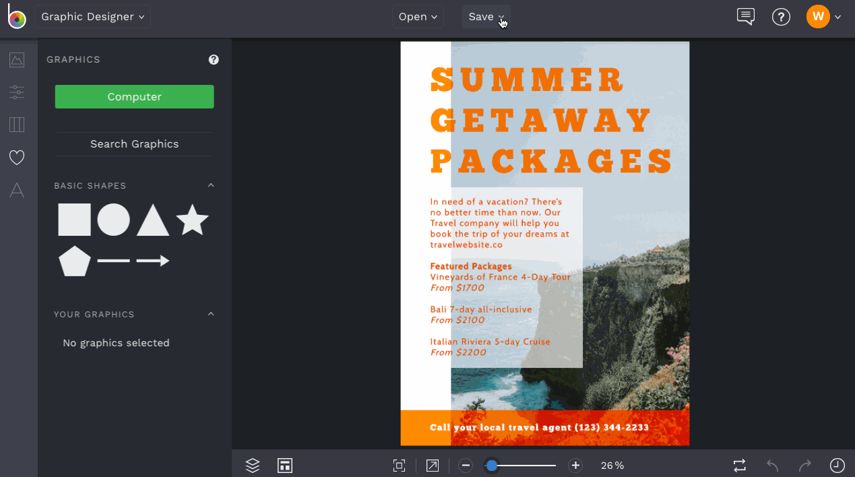Open the Open menu
Image resolution: width=855 pixels, height=477 pixels.
click(418, 17)
